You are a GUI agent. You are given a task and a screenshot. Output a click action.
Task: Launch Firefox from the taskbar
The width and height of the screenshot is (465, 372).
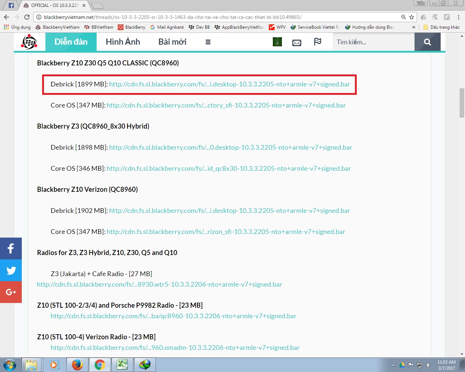77,364
